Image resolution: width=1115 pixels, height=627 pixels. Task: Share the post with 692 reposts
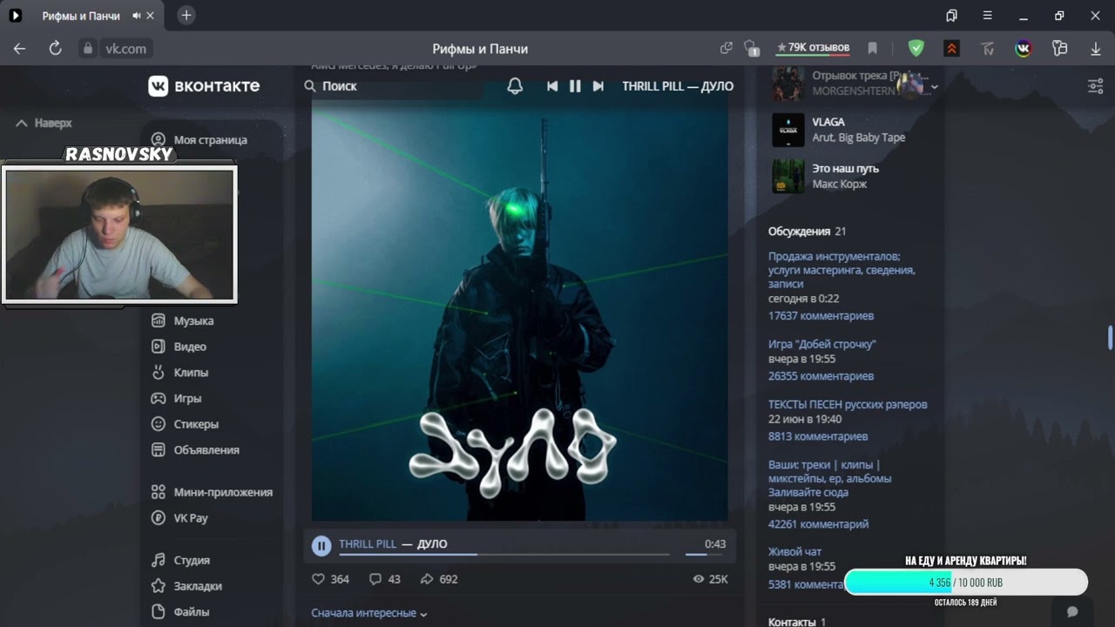(438, 579)
